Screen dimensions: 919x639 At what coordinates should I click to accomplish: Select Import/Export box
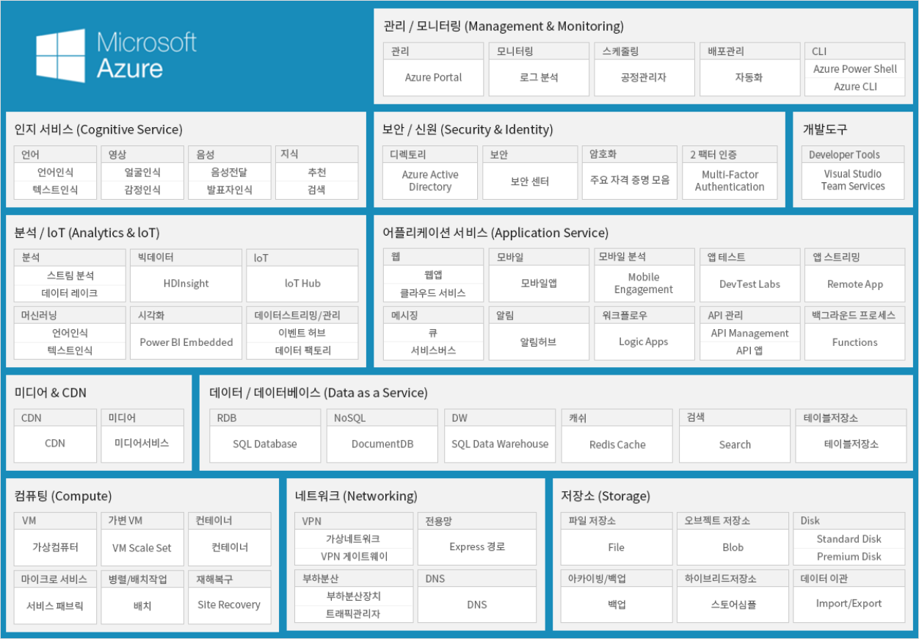(849, 606)
